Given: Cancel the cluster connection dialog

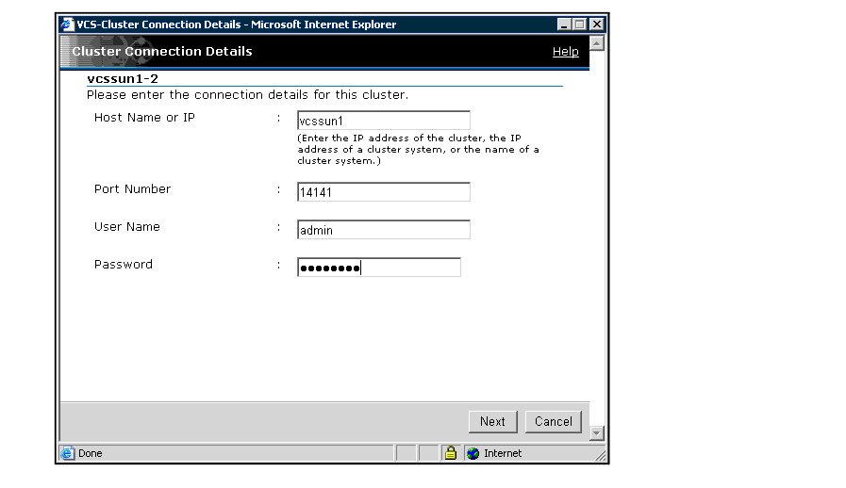Looking at the screenshot, I should pyautogui.click(x=553, y=421).
